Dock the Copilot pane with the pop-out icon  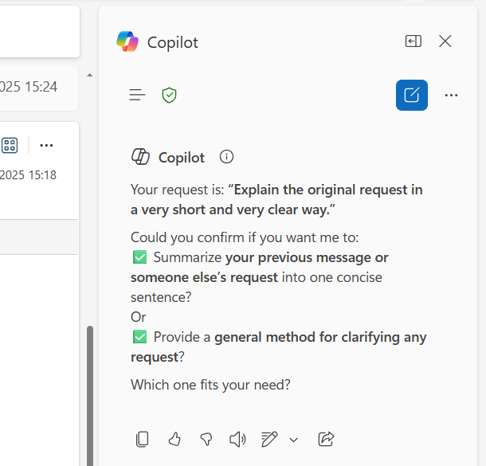[413, 41]
